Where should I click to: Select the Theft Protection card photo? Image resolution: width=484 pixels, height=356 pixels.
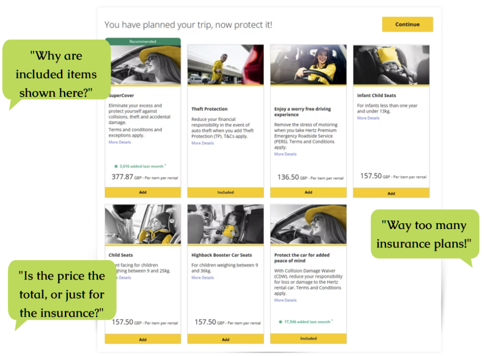(225, 64)
